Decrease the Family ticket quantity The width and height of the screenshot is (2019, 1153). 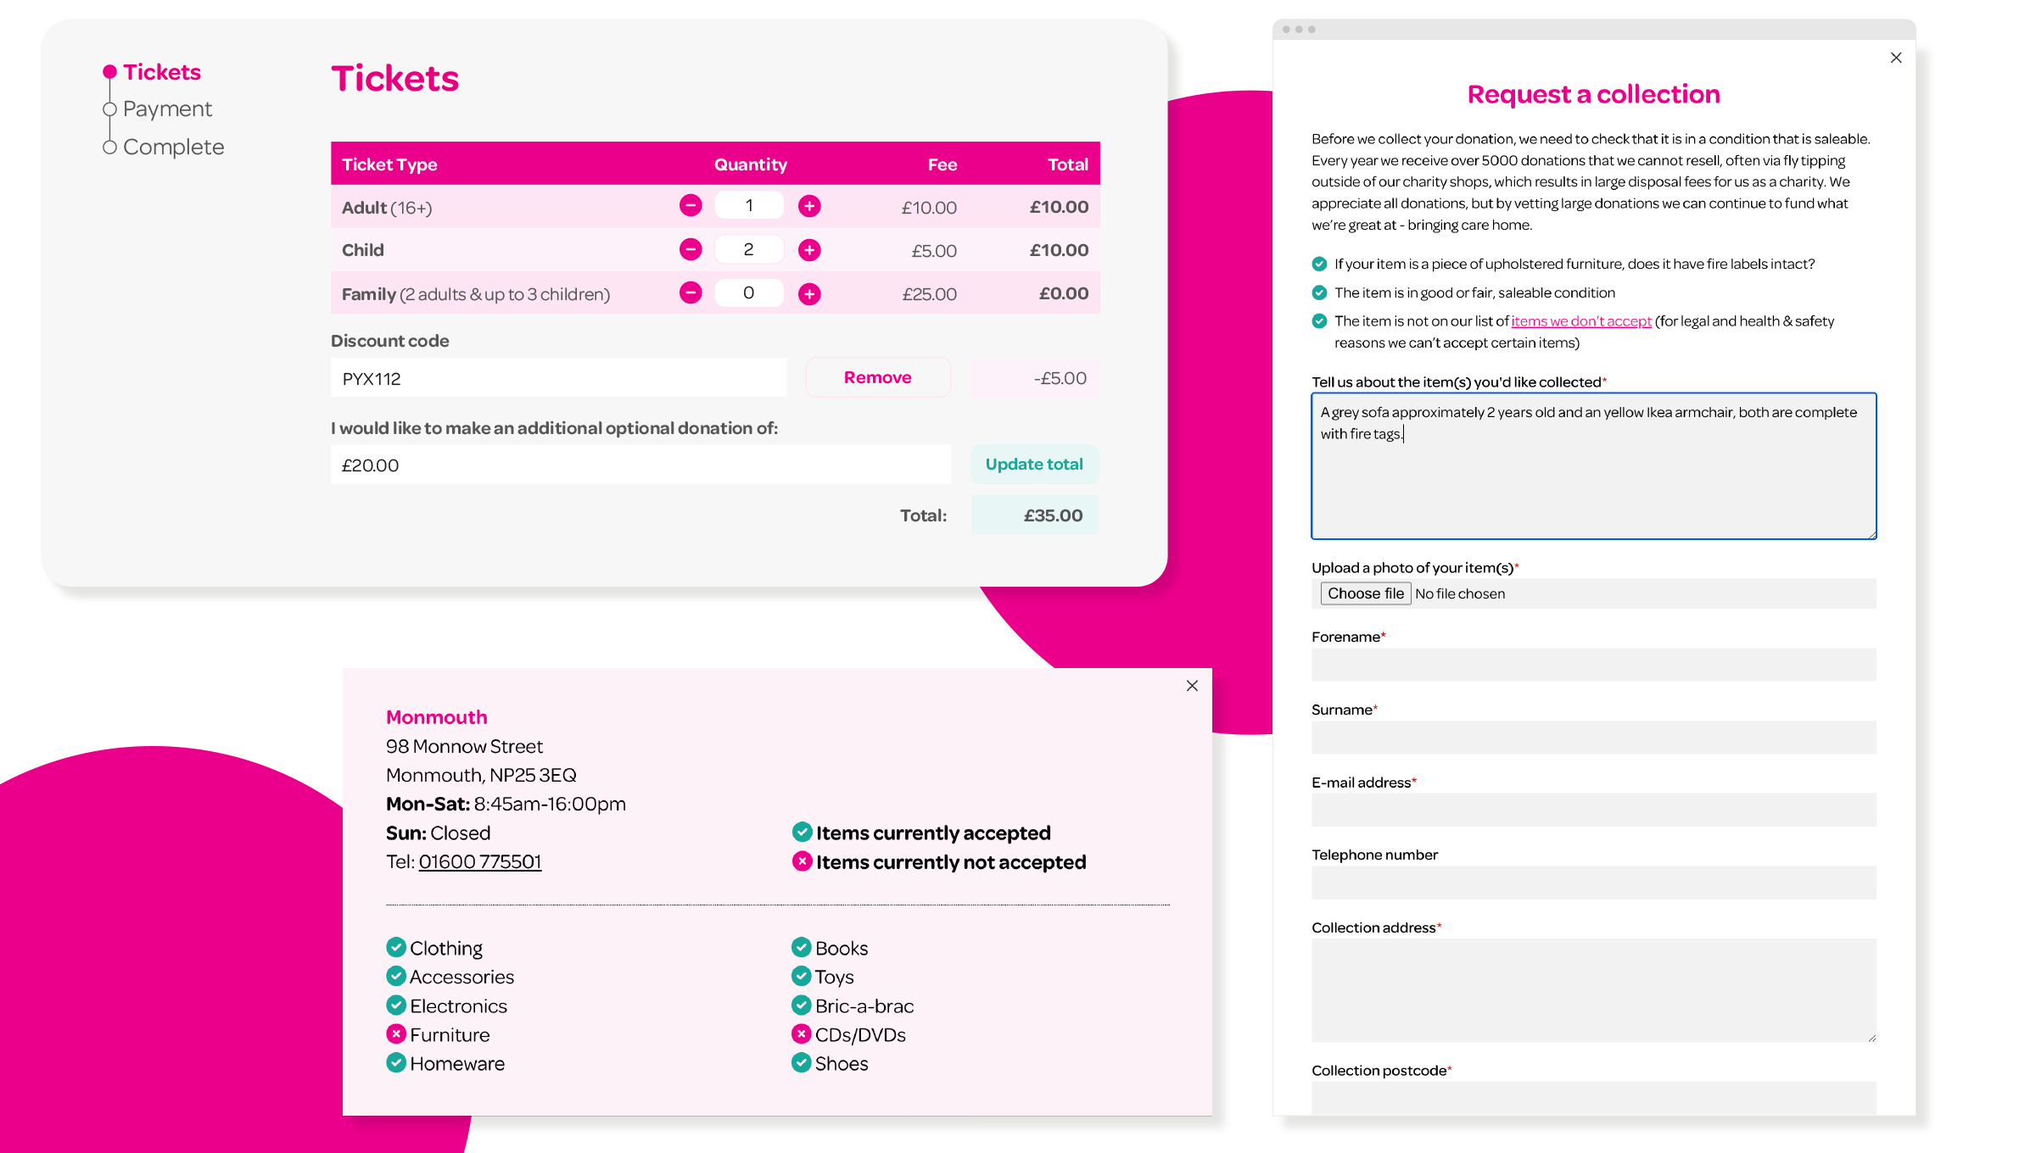click(x=691, y=293)
